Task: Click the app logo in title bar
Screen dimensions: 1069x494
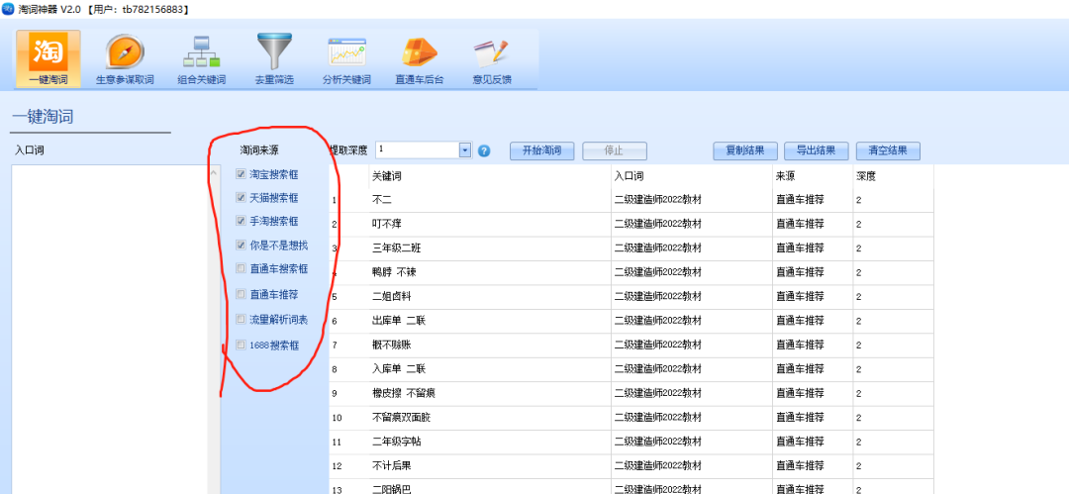Action: tap(8, 9)
